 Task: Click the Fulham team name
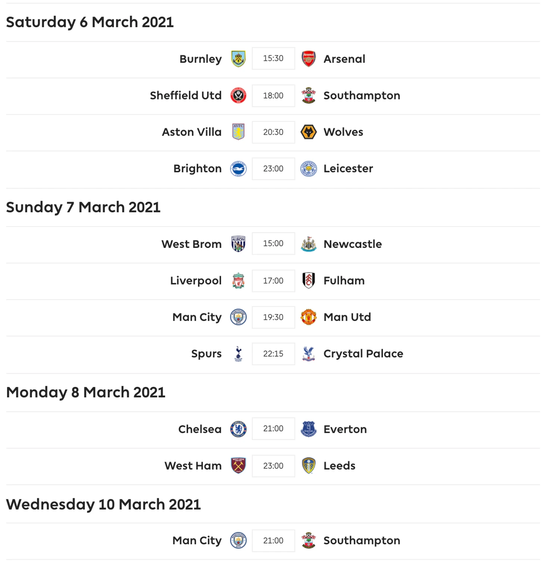(x=344, y=280)
